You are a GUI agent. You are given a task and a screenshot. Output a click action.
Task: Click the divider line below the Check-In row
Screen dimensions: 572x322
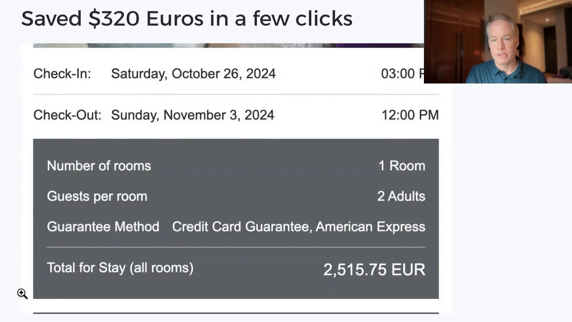tap(235, 95)
